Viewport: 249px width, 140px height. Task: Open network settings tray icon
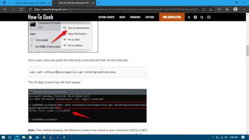(222, 137)
